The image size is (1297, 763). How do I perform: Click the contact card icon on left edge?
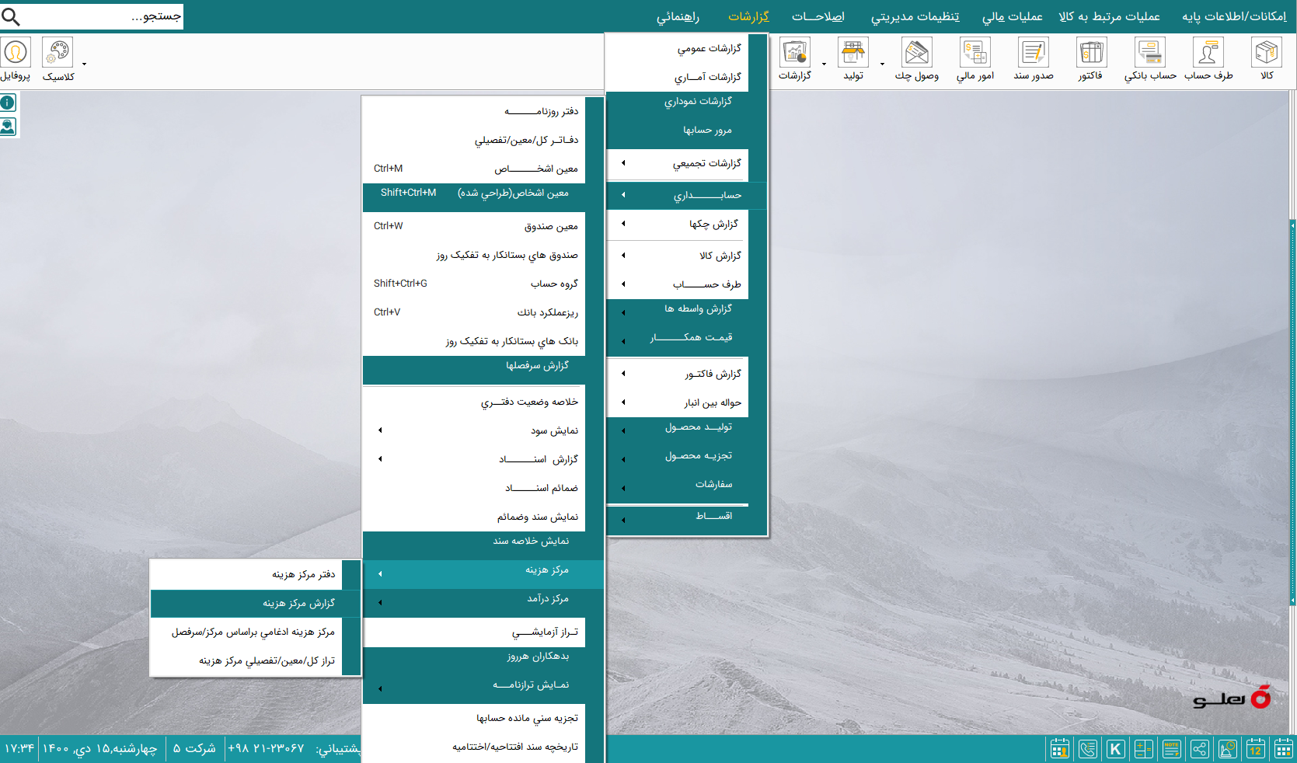(8, 127)
